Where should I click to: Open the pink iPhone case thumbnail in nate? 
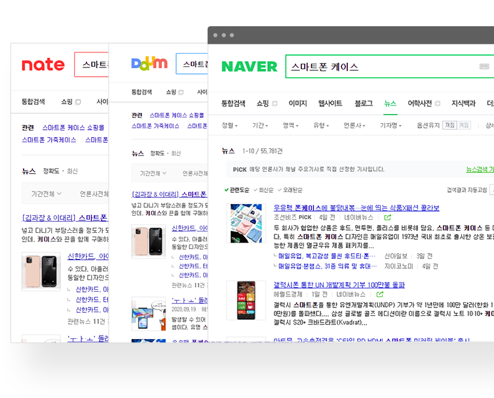tap(41, 271)
